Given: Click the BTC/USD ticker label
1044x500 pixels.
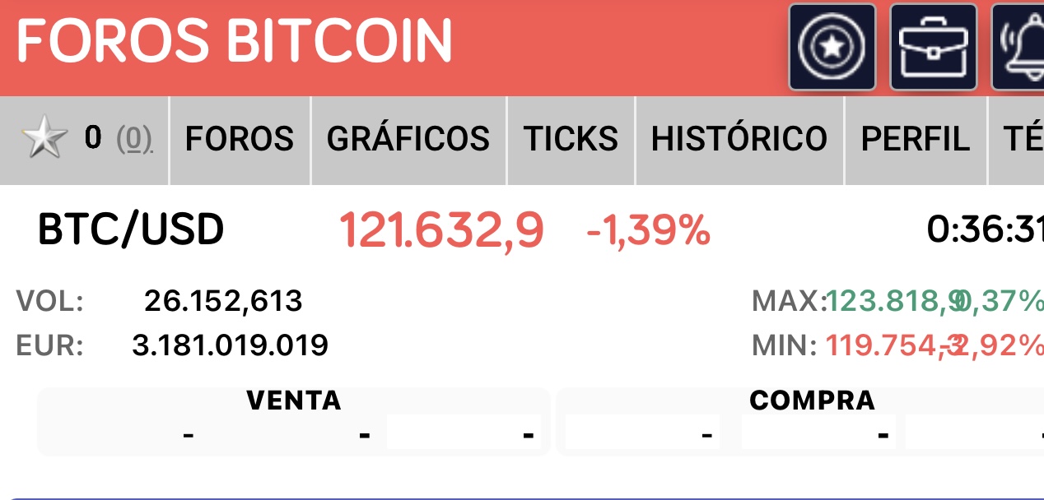Looking at the screenshot, I should click(131, 230).
